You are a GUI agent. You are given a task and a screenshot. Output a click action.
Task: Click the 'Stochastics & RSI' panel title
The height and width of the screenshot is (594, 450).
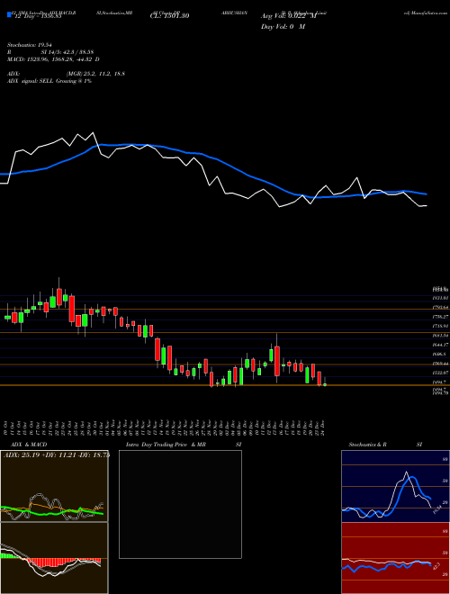click(385, 445)
